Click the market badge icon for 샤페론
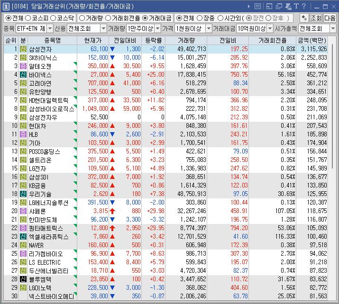 coord(23,211)
